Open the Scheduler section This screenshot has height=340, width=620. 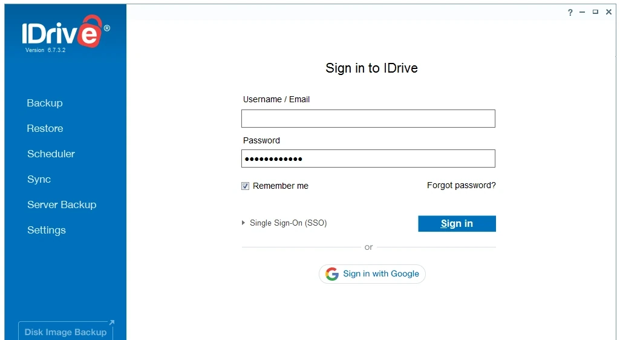(51, 154)
